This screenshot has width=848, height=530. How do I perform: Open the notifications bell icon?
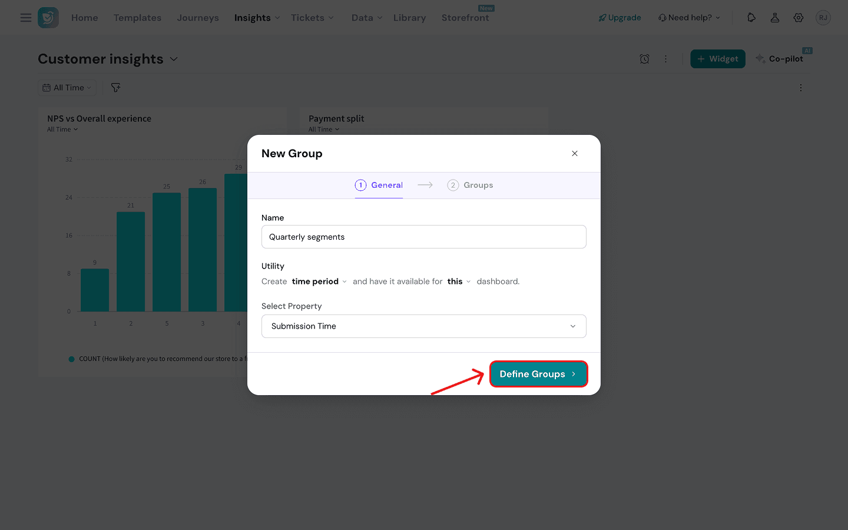(751, 18)
